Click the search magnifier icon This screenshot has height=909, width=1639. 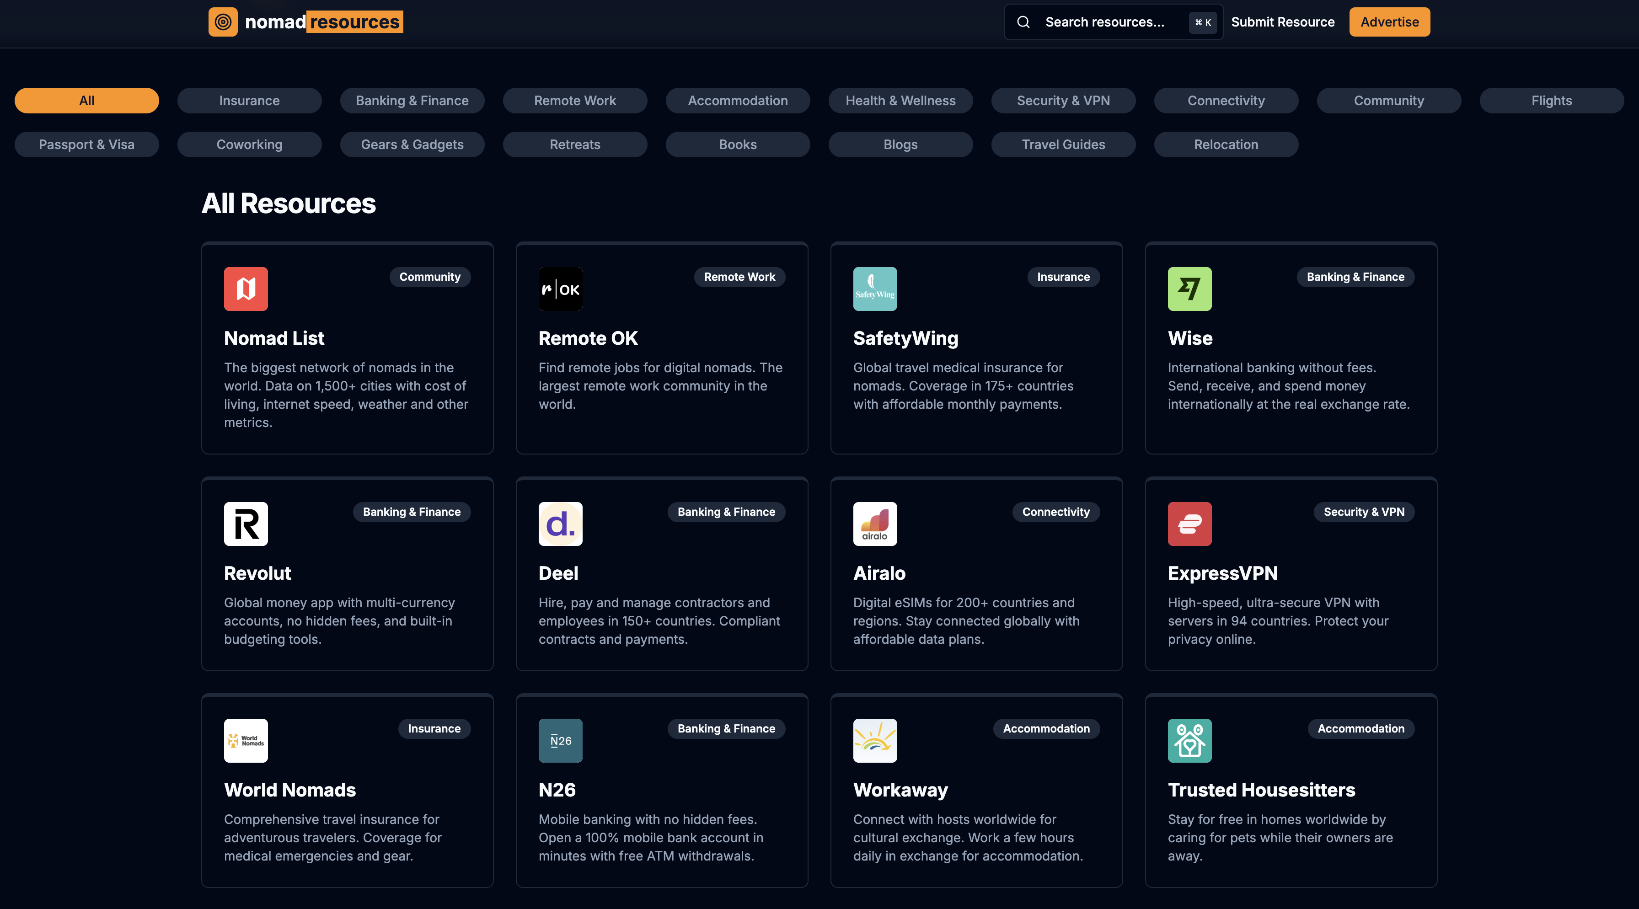click(1023, 22)
